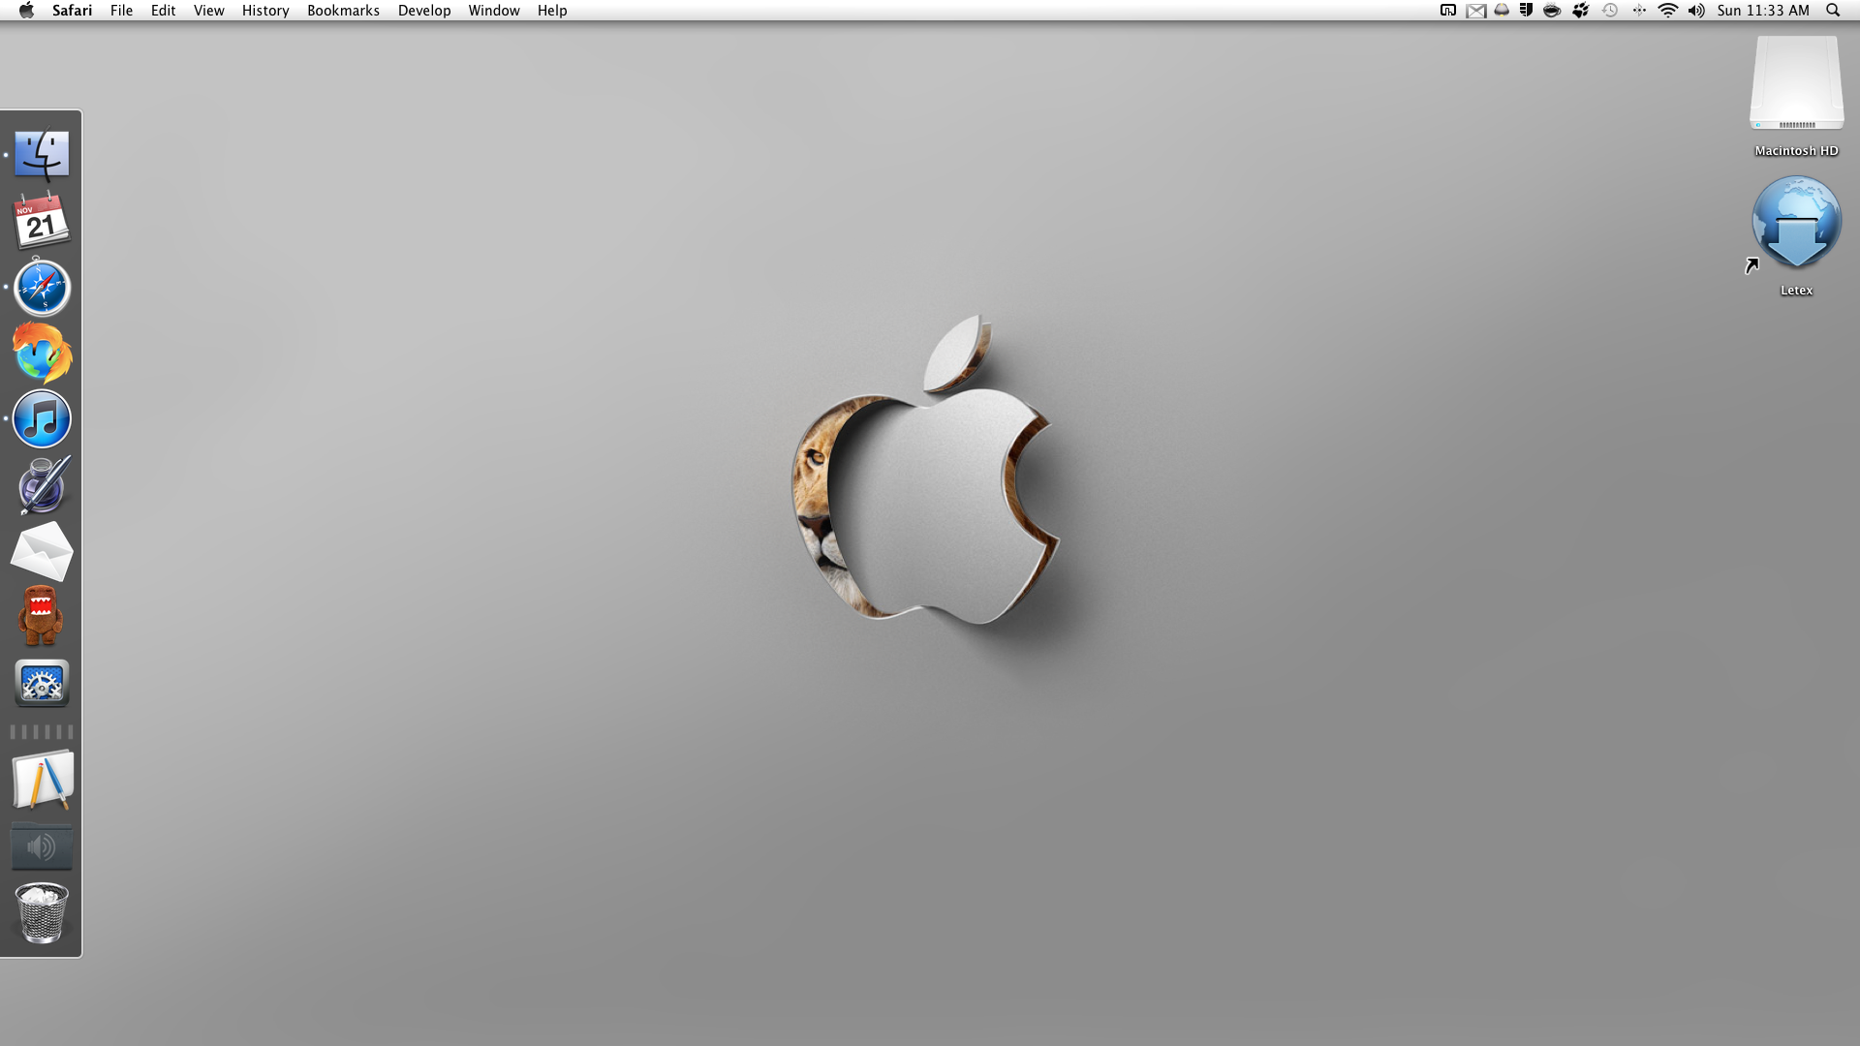The width and height of the screenshot is (1860, 1046).
Task: Open the Mail envelope dock icon
Action: point(42,551)
